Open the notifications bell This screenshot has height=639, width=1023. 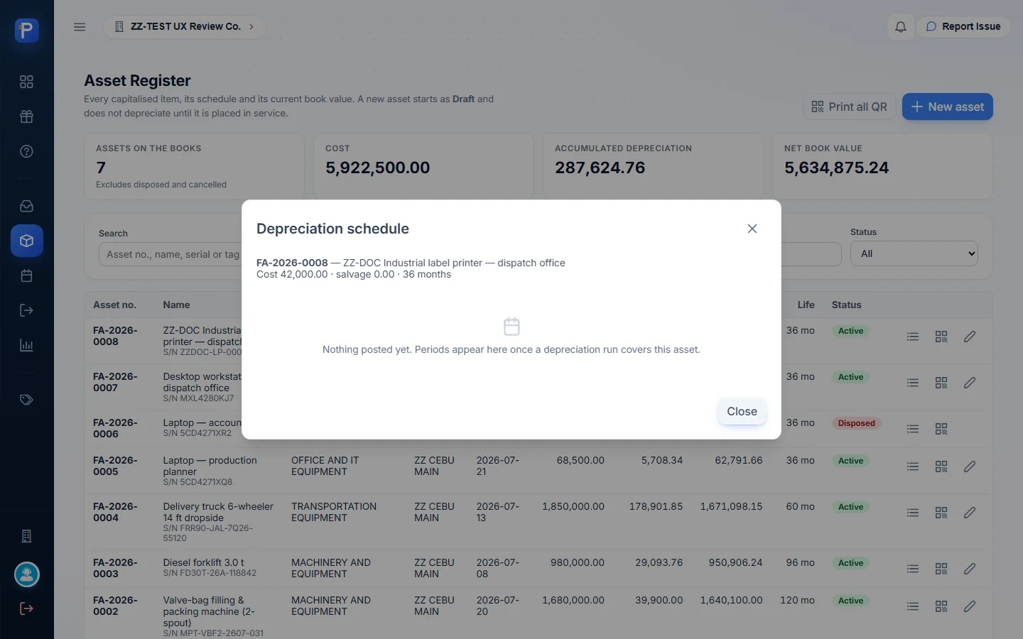pos(901,27)
